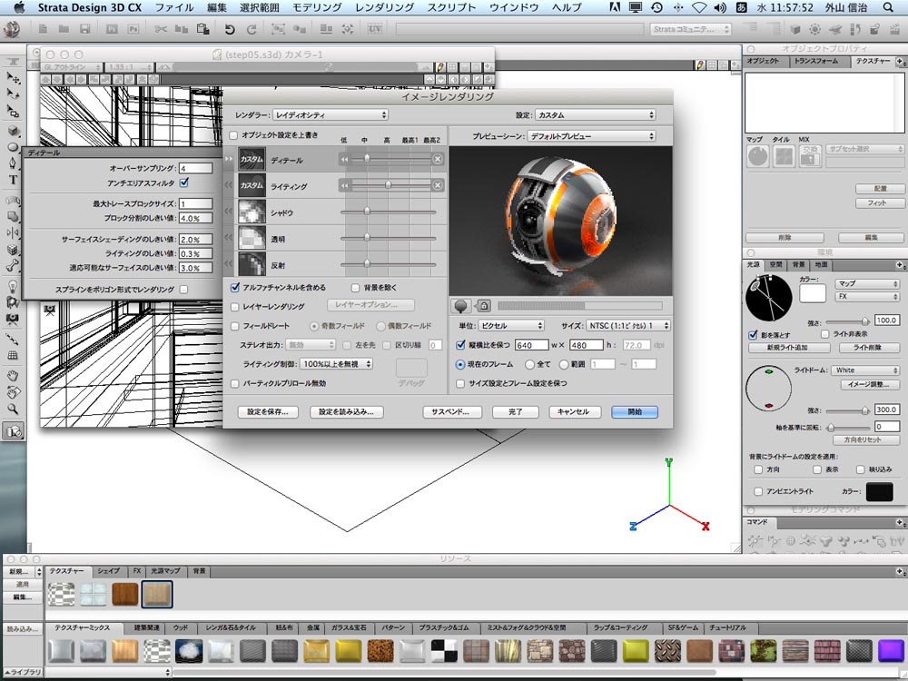Select the Camera object tool
This screenshot has height=681, width=908.
click(13, 319)
